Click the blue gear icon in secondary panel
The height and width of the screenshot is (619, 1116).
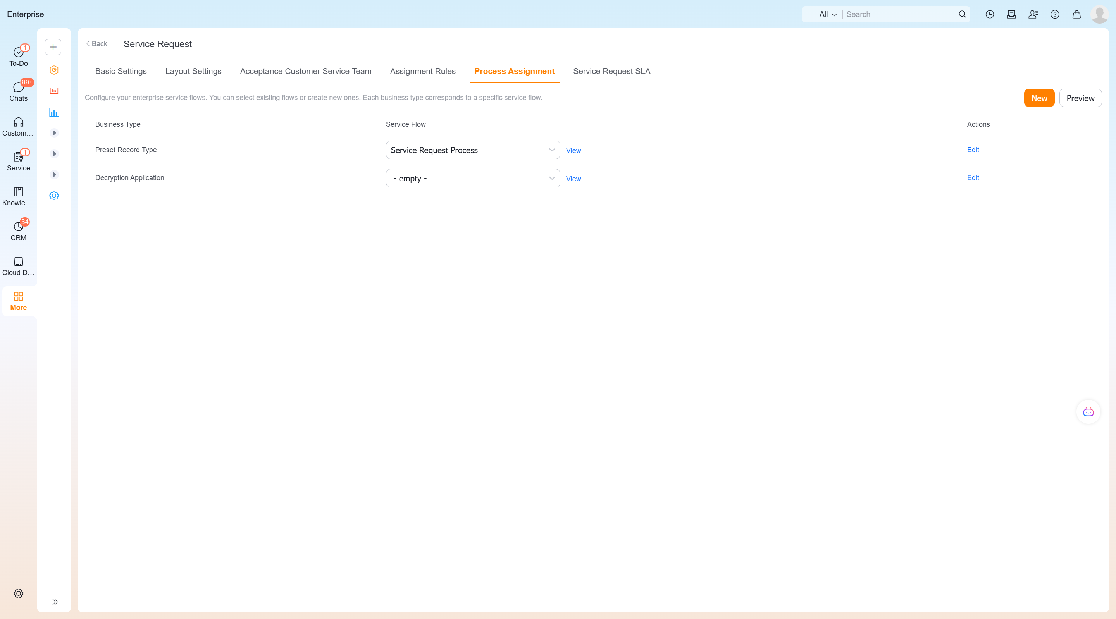click(54, 195)
